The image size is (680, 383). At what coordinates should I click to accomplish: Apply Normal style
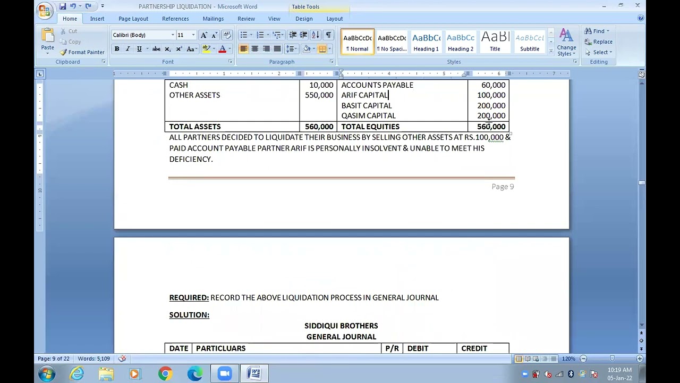tap(358, 42)
